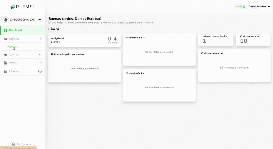Open Facturas under Compras
Viewport: 273px width, 149px height.
12,46
